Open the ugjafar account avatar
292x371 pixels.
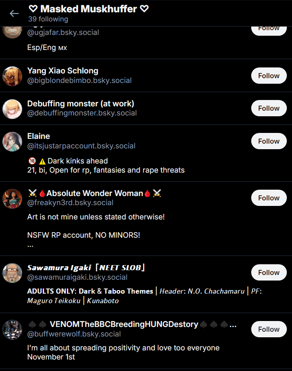point(12,32)
